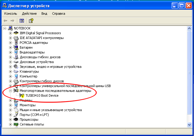This screenshot has height=136, width=194.
Task: Expand IBM Digital Signal Processors node
Action: click(10, 33)
